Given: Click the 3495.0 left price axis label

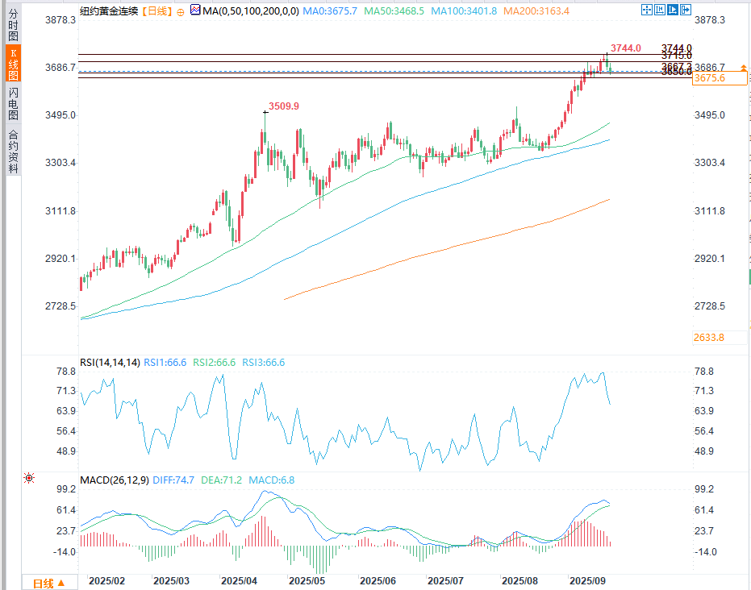Looking at the screenshot, I should pyautogui.click(x=60, y=115).
